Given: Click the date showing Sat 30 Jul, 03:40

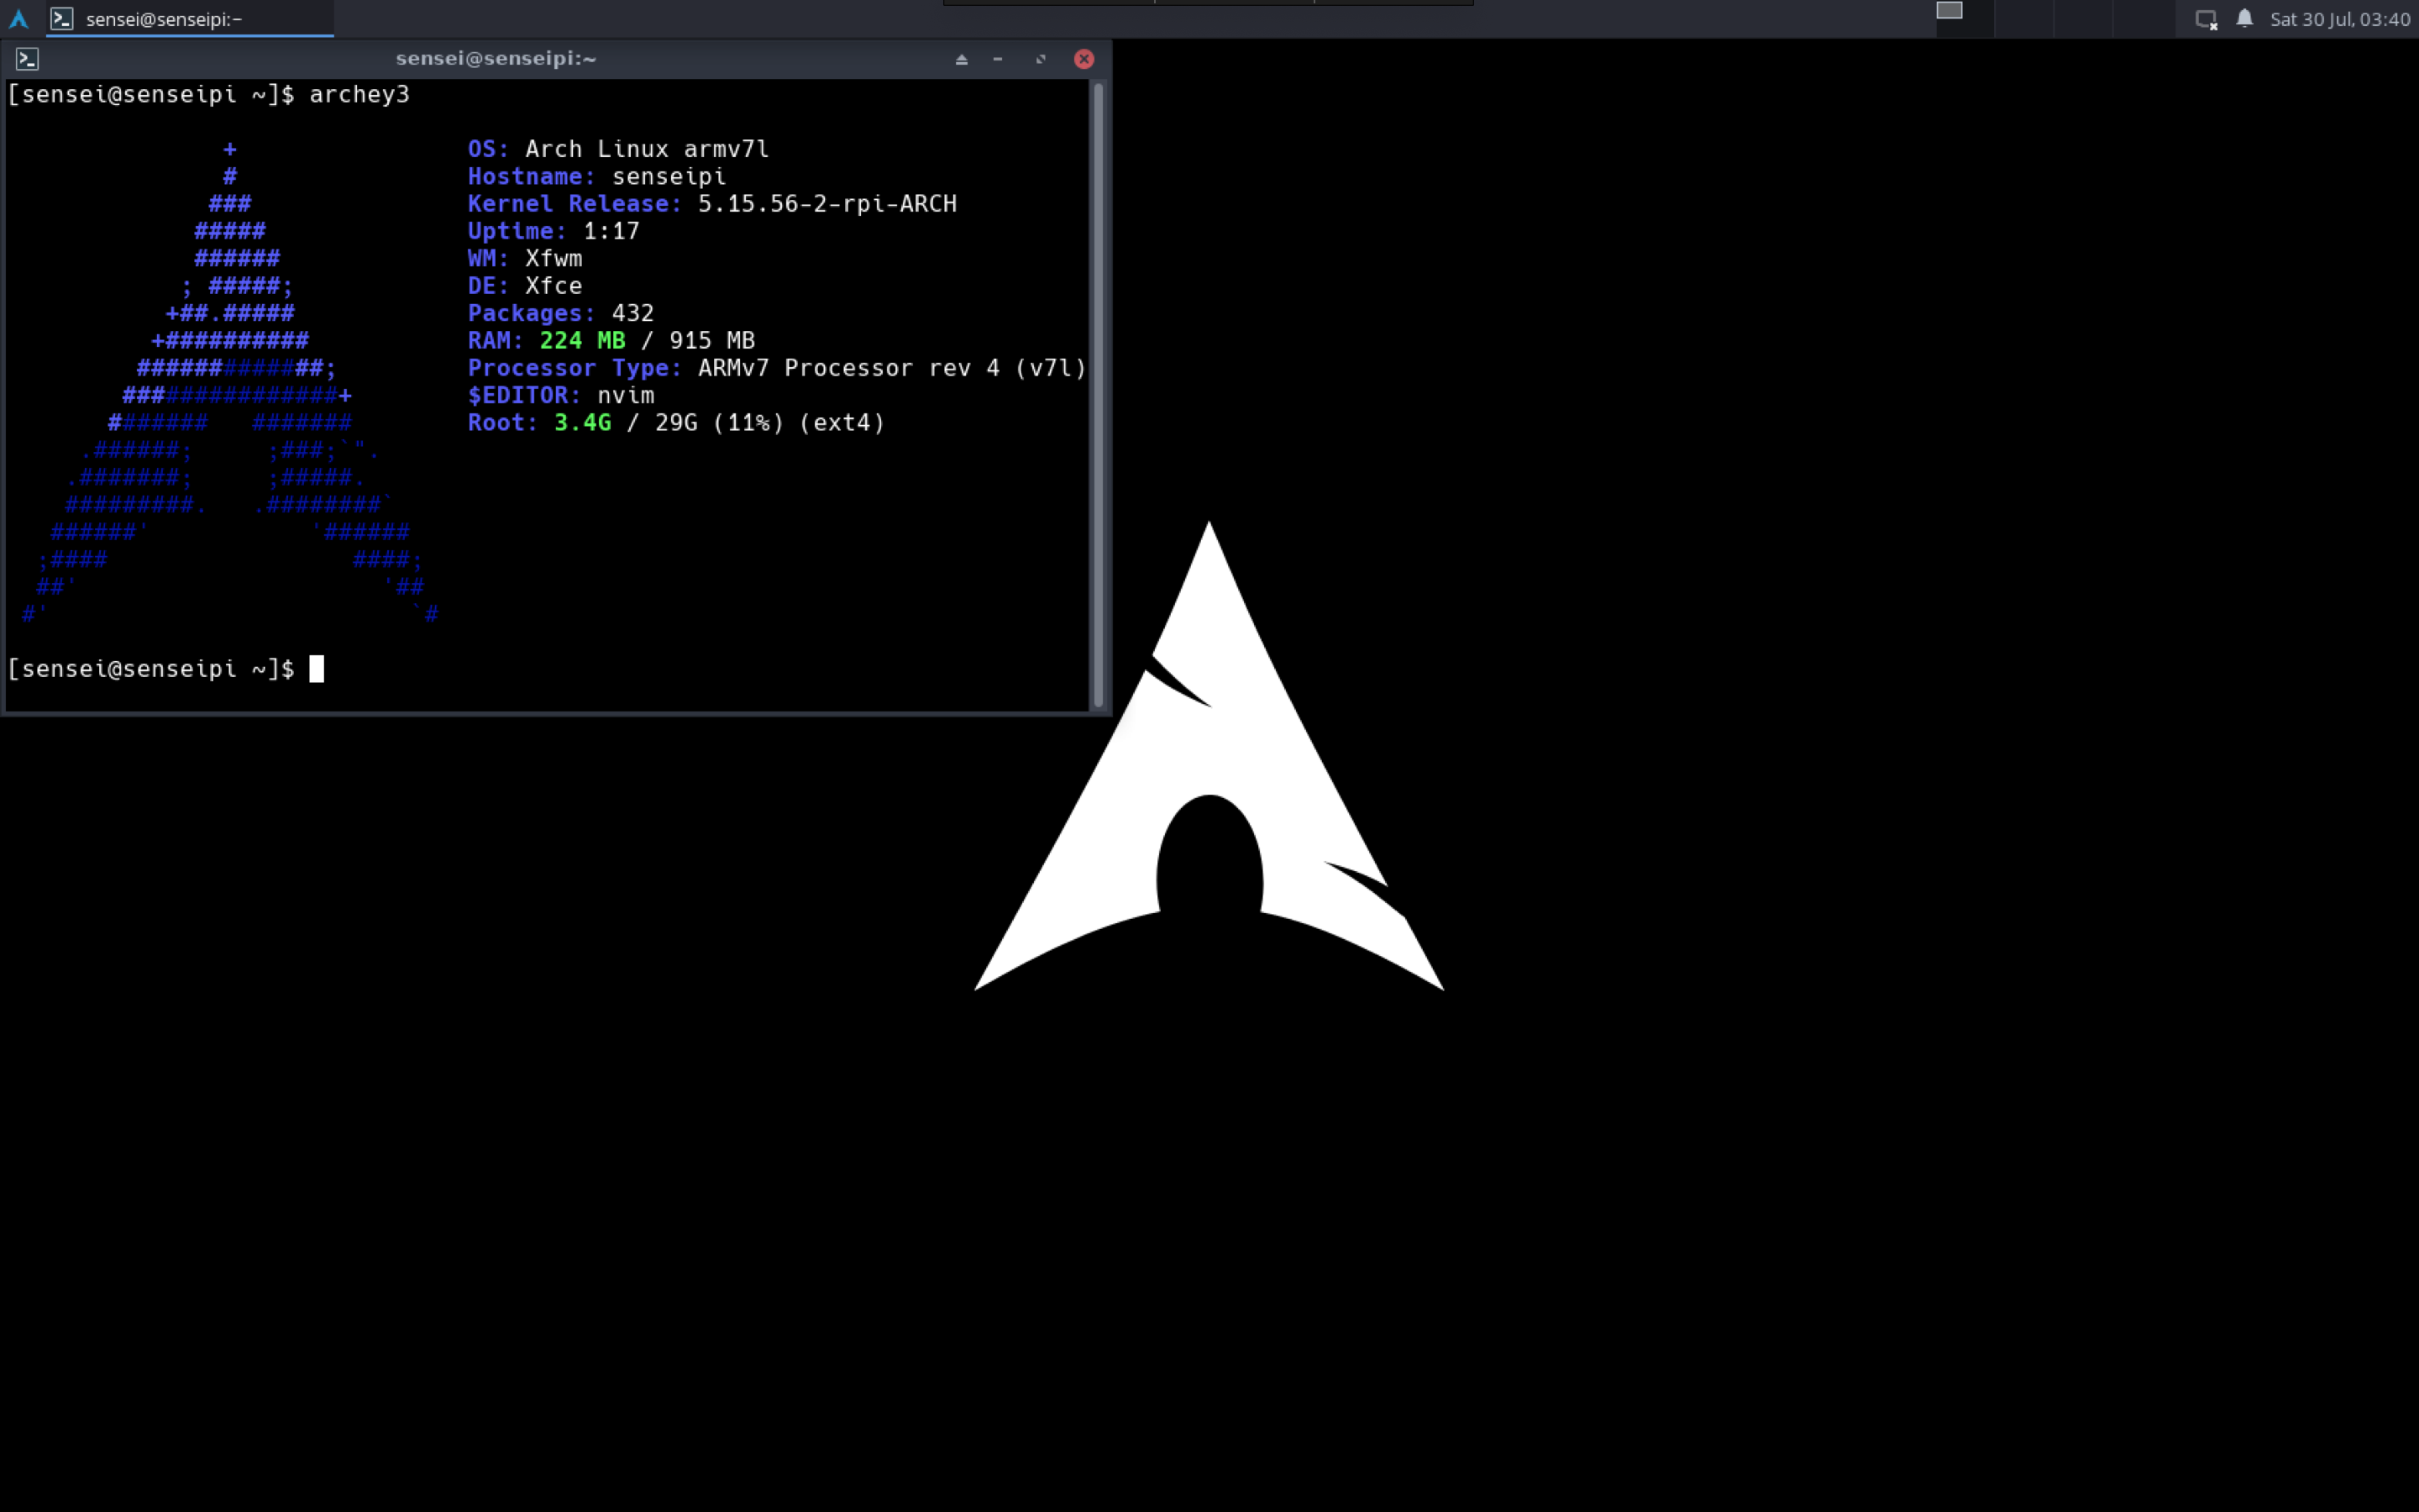Looking at the screenshot, I should pos(2340,18).
